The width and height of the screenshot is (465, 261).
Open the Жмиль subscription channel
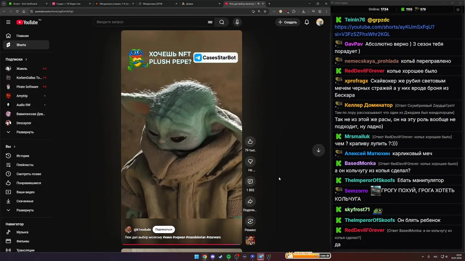[25, 69]
